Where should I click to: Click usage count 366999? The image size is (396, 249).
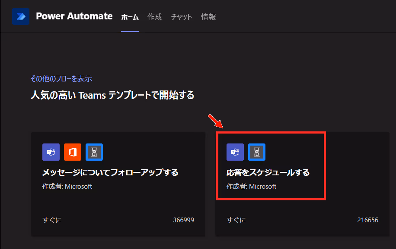184,220
